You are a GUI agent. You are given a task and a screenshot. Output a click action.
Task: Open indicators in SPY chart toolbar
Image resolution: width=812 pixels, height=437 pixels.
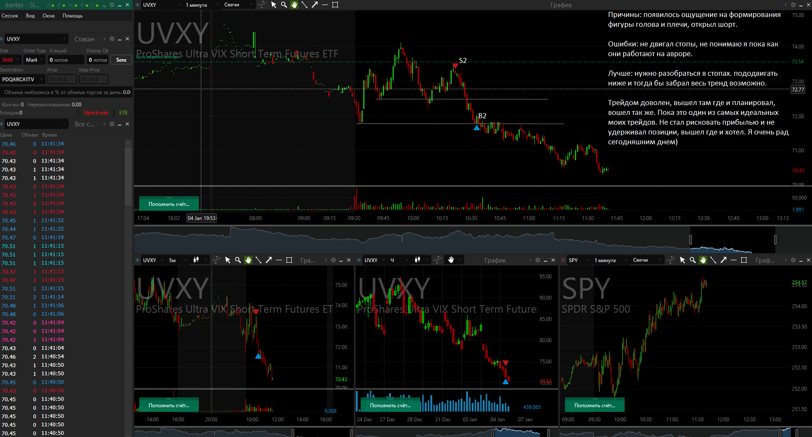pyautogui.click(x=671, y=260)
